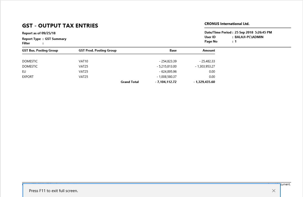Click the base value - 624,895.96
The height and width of the screenshot is (197, 303).
point(168,71)
